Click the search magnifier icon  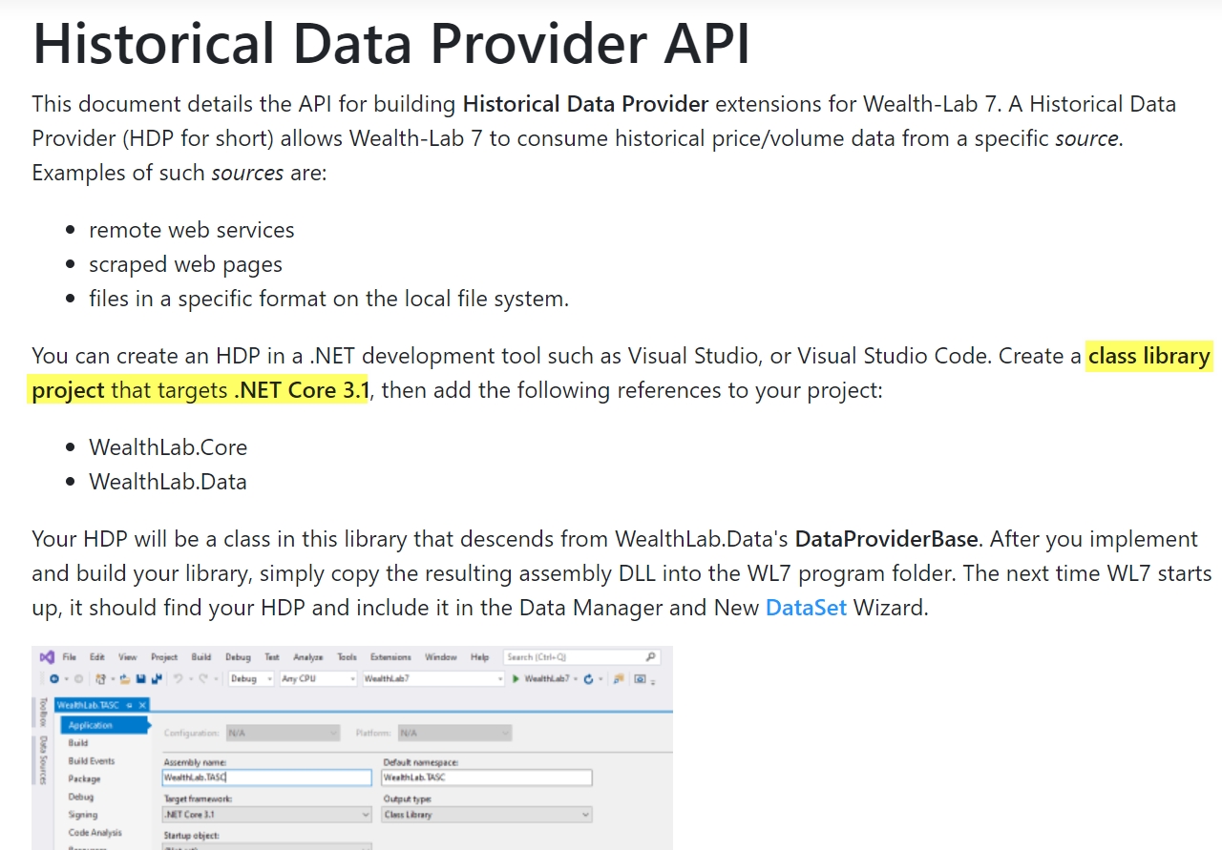coord(650,657)
